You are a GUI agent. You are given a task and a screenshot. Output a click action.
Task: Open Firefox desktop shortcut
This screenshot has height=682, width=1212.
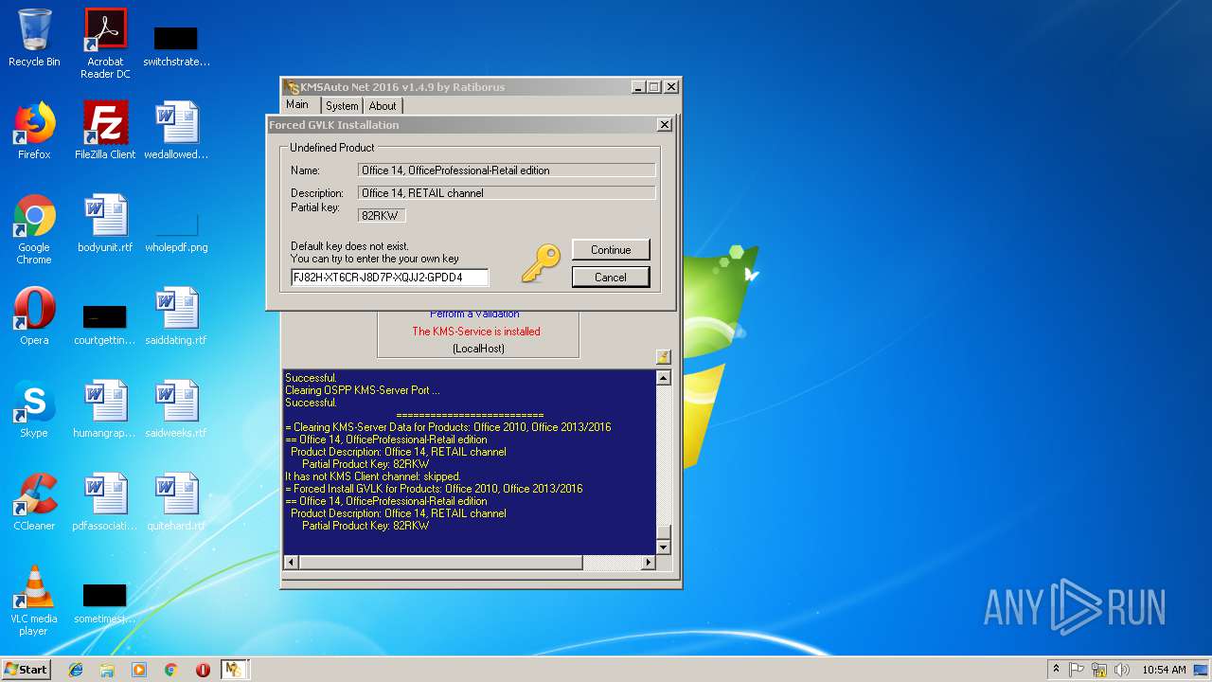34,131
